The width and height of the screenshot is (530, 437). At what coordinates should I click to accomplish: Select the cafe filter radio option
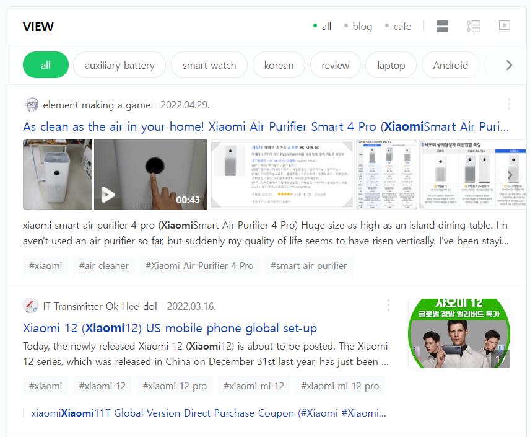coord(398,26)
